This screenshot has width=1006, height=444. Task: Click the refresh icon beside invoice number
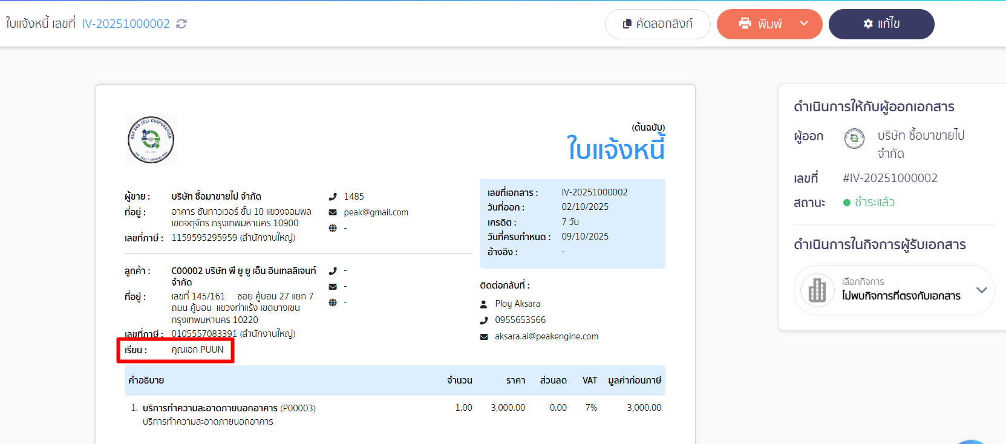181,24
